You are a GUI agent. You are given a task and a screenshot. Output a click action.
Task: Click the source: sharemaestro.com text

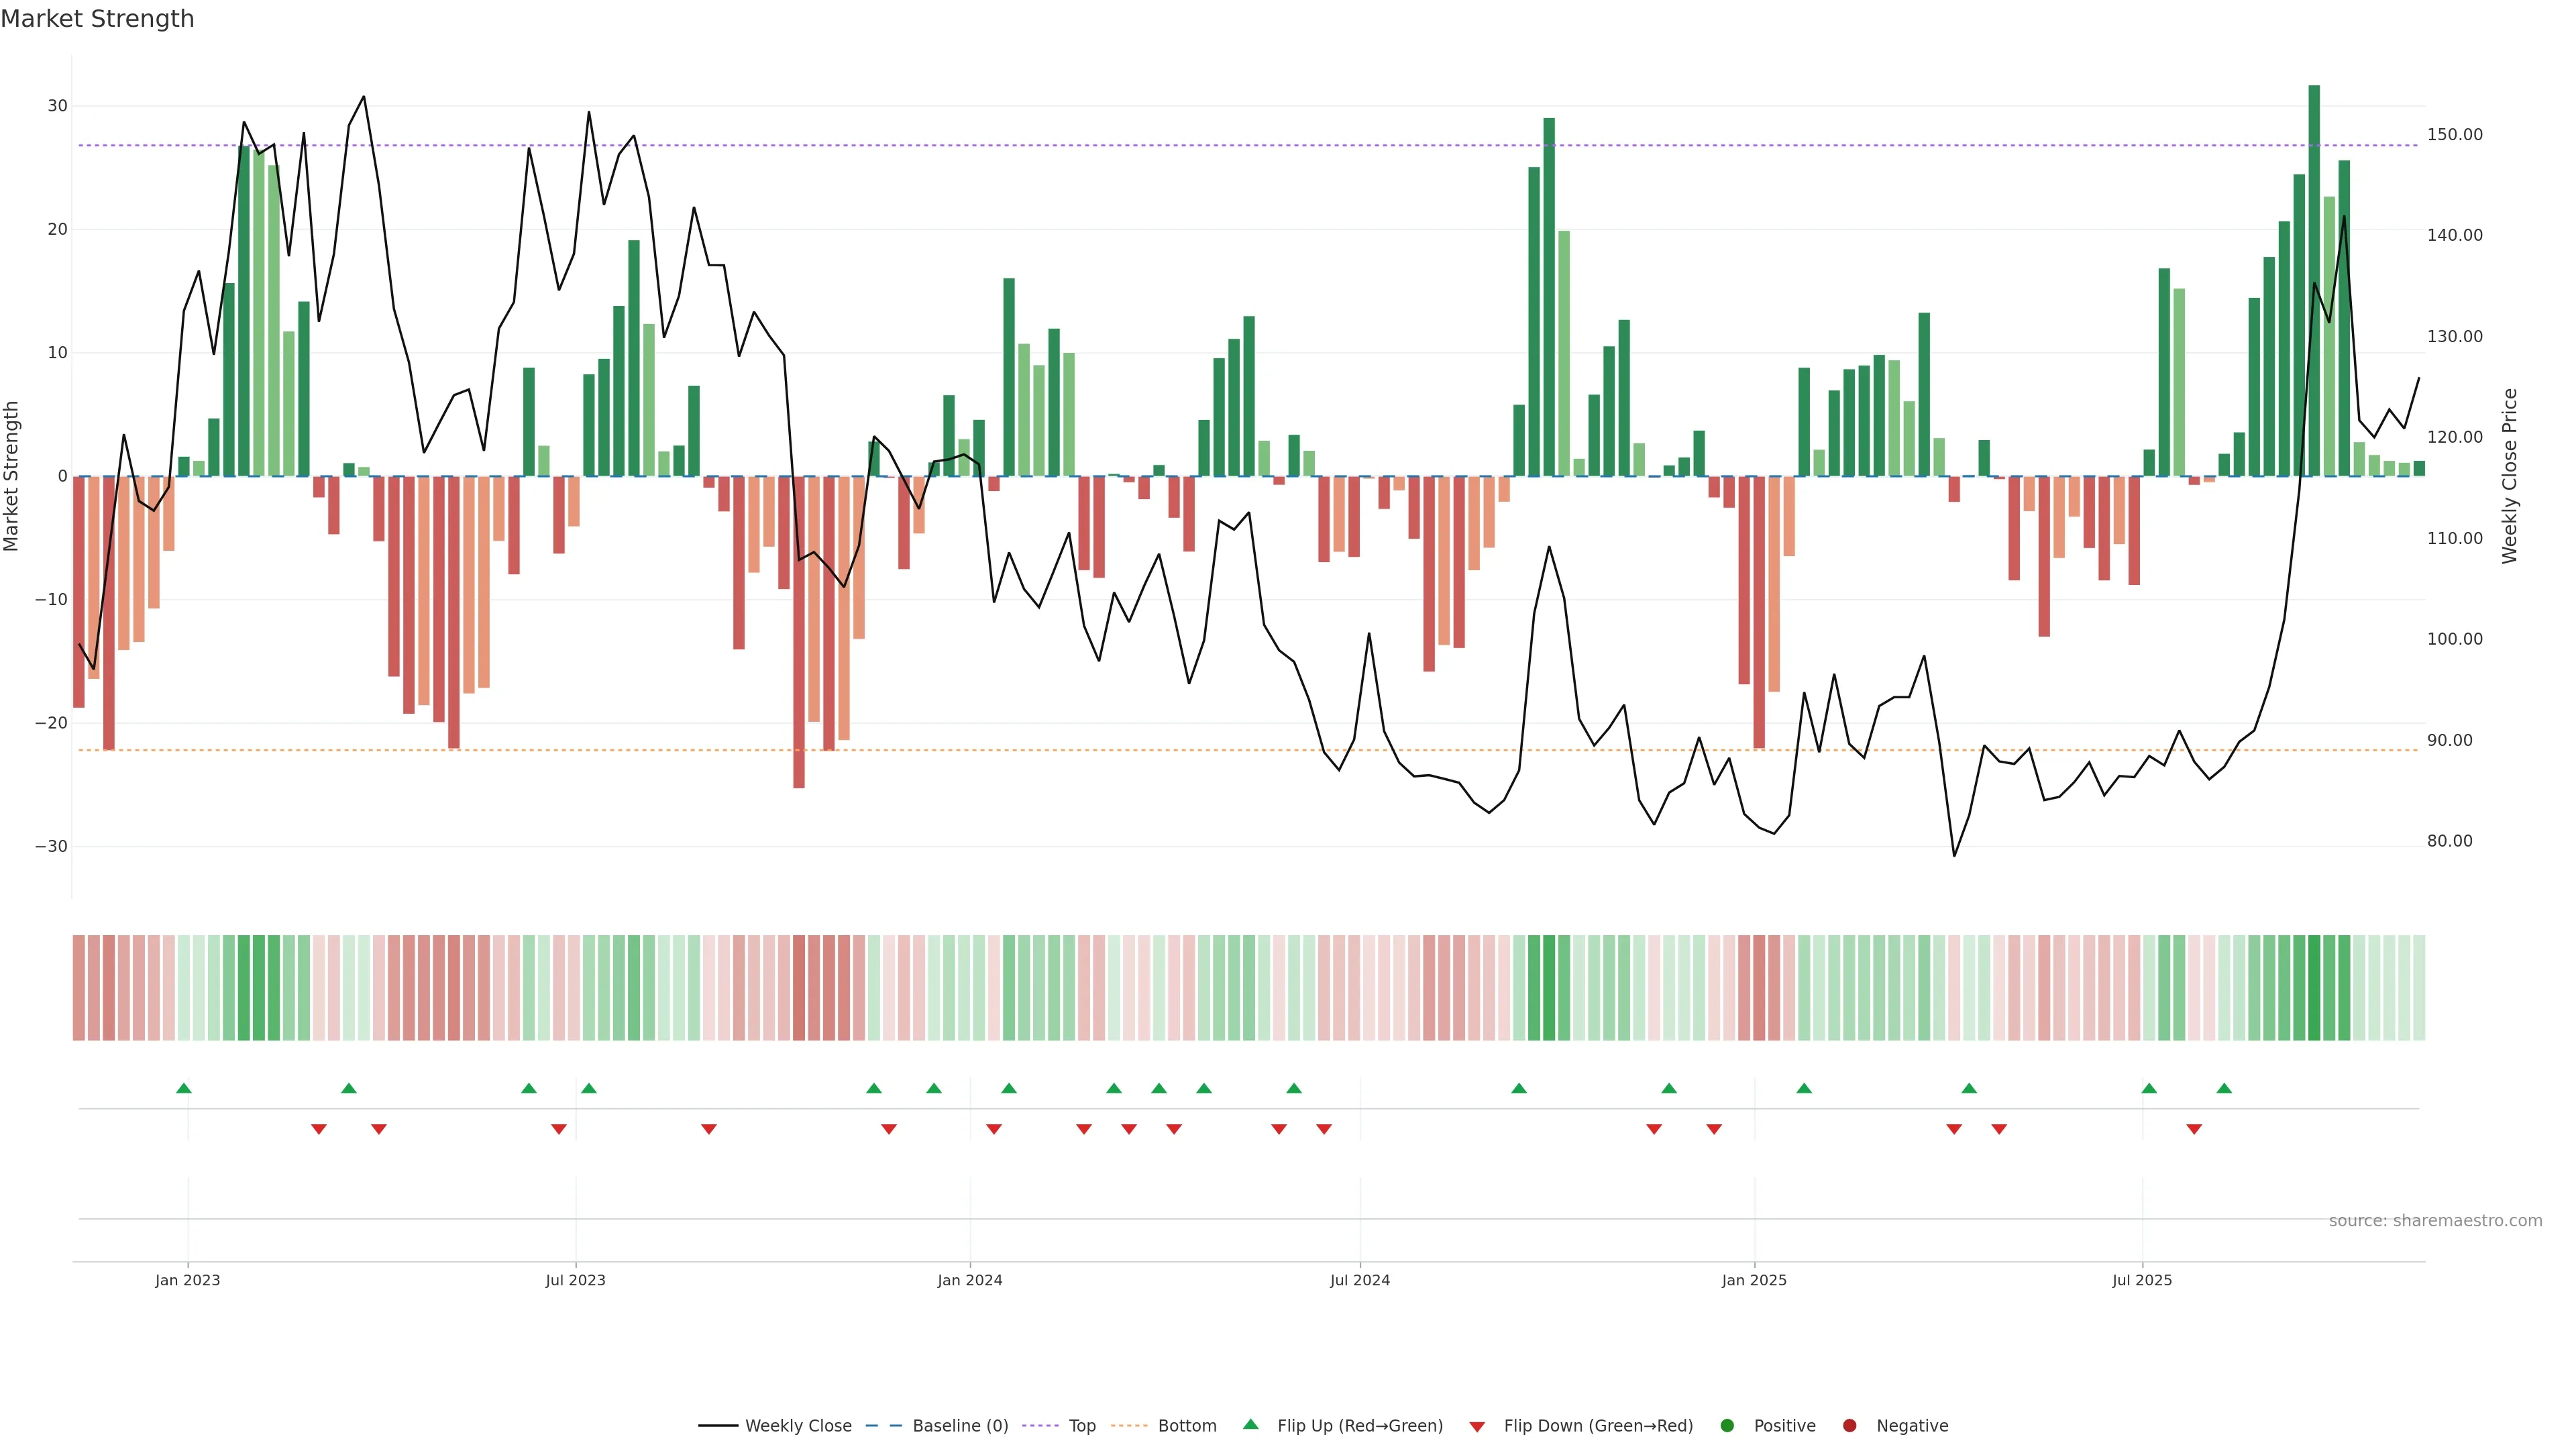coord(2435,1221)
